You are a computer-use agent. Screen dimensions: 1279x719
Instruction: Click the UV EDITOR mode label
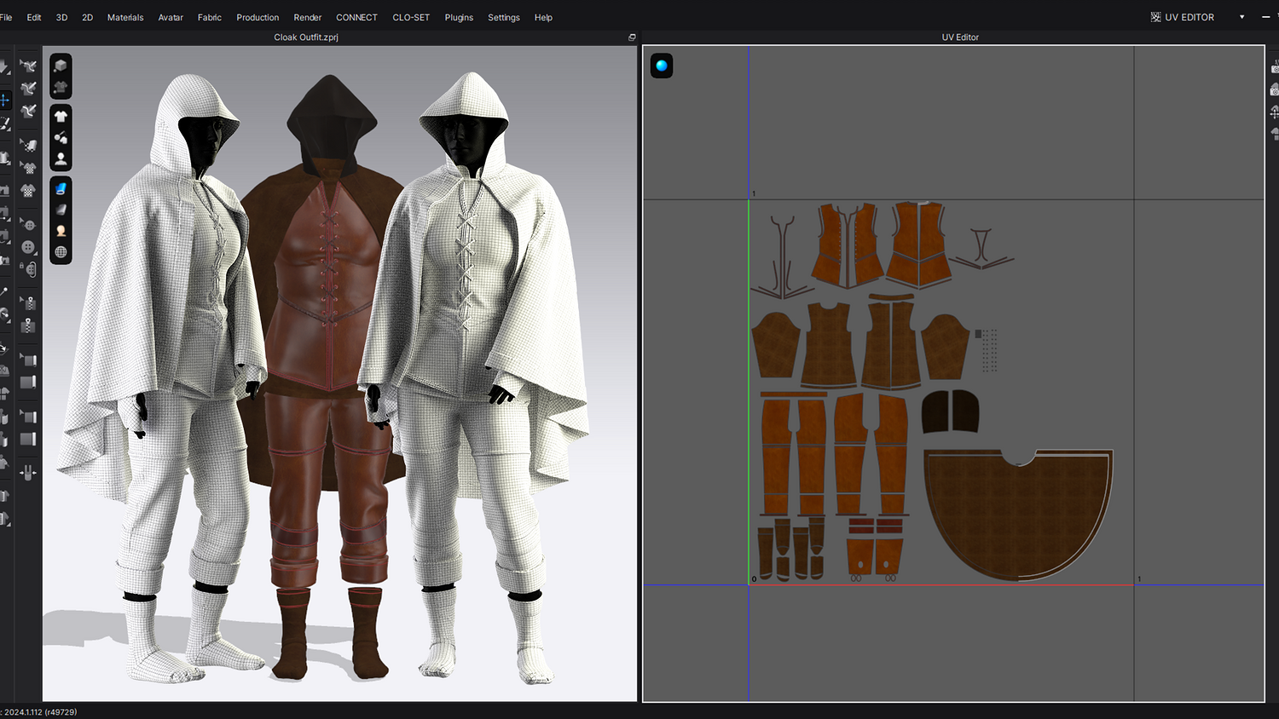tap(1189, 17)
